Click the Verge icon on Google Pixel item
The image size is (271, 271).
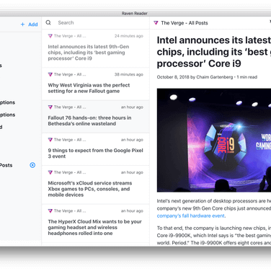pyautogui.click(x=50, y=140)
